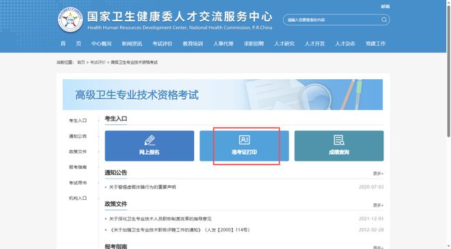Open the 教育培训 navigation menu
Screen dimensions: 451x249
click(193, 44)
